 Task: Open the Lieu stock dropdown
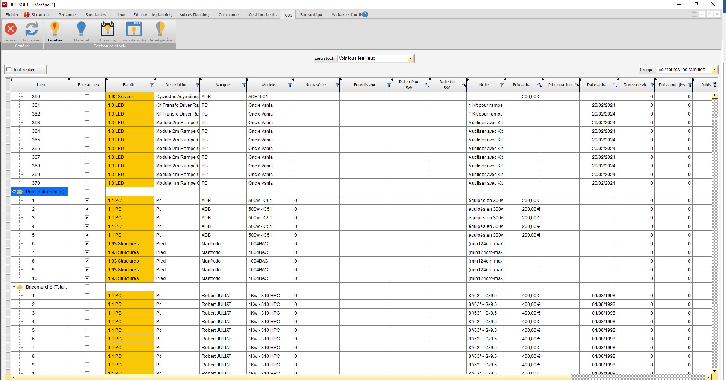410,58
